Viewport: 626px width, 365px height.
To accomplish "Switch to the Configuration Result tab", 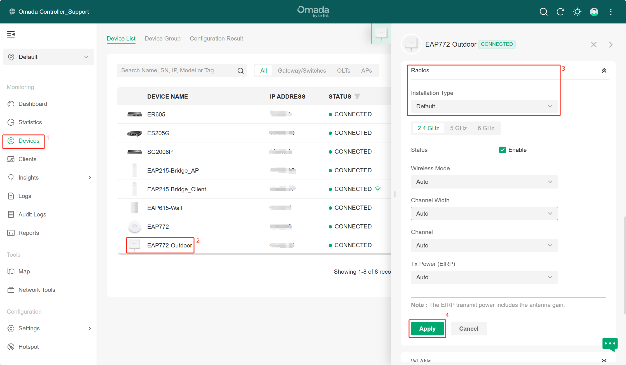I will pyautogui.click(x=216, y=39).
